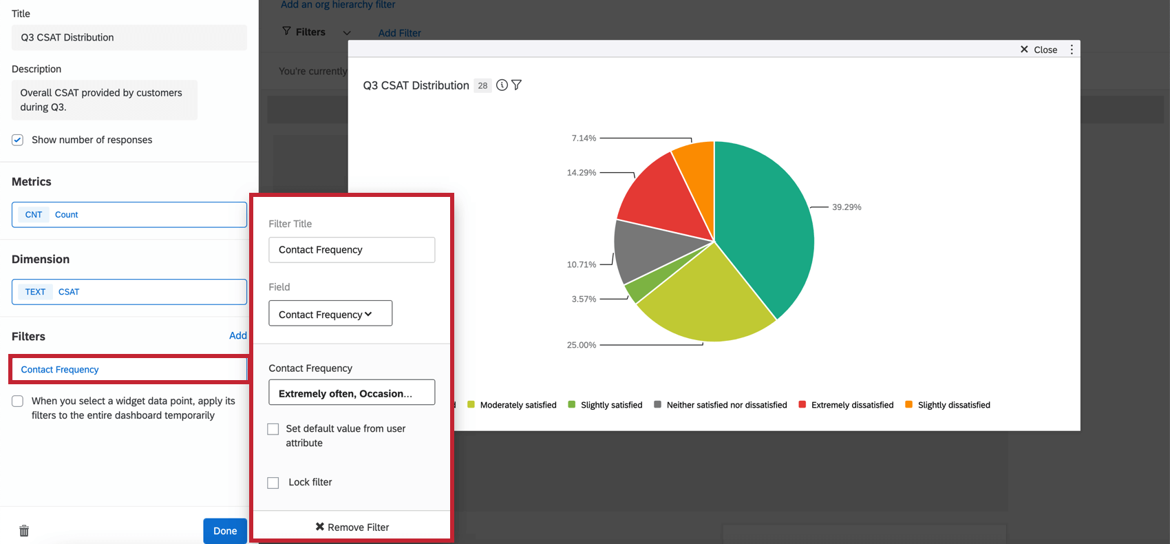Screen dimensions: 1170x544
Task: Click the Title input field
Action: coord(129,37)
